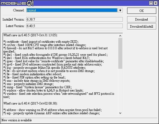Screen dimensions: 159x124
Task: Click the ipsec remote-certificate line
Action: 53,61
